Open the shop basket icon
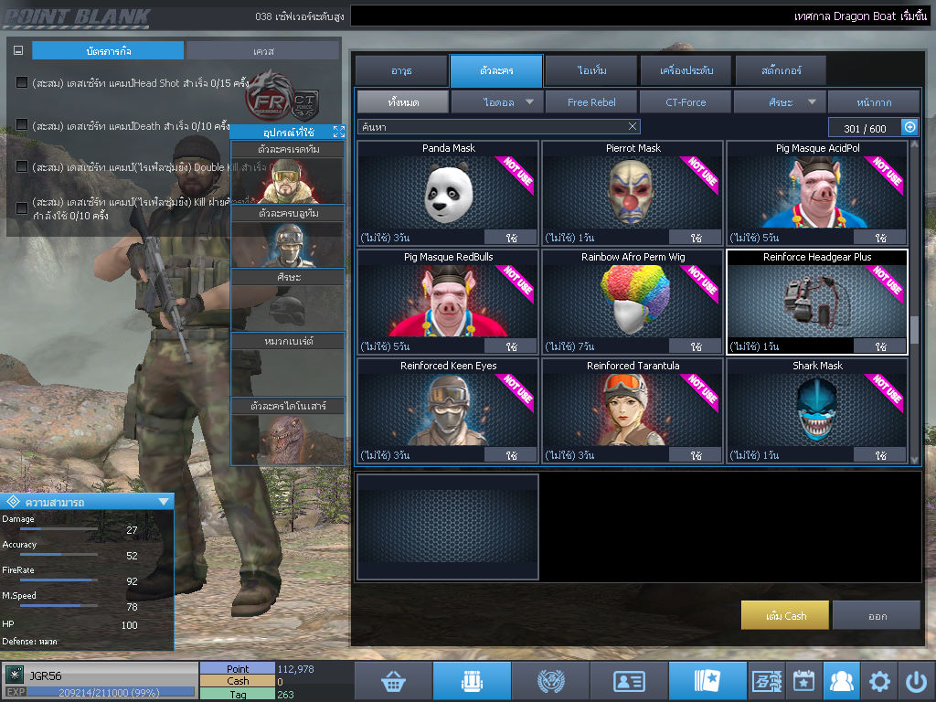936x702 pixels. click(393, 680)
